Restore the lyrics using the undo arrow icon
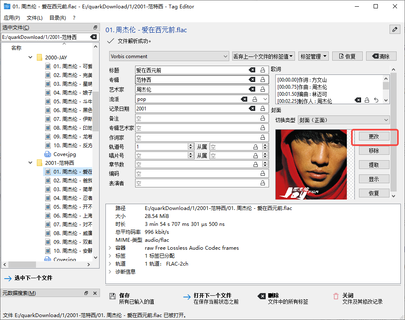Viewport: 405px width, 320px height. pos(376,100)
